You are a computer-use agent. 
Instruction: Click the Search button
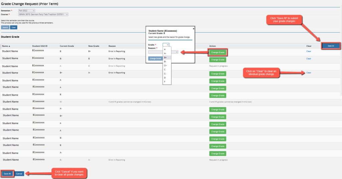[5, 27]
